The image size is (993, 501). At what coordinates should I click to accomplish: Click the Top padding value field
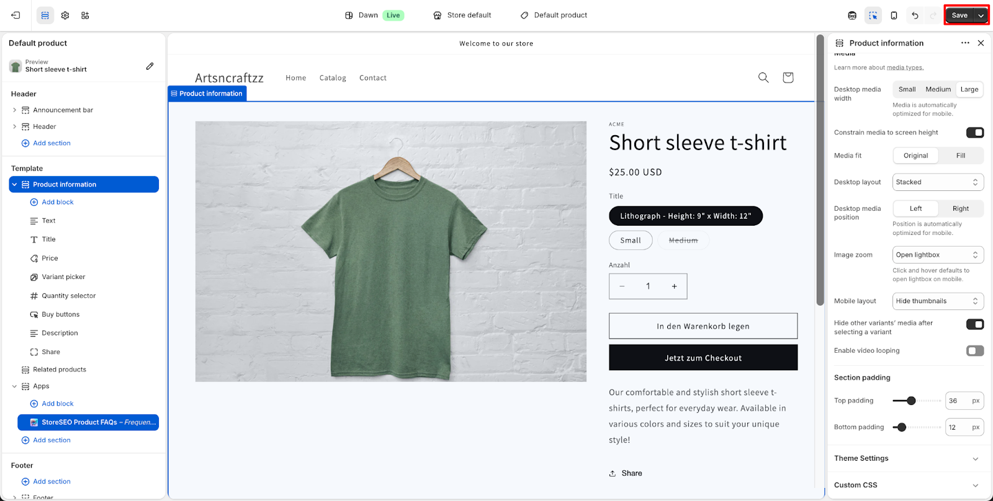(964, 401)
